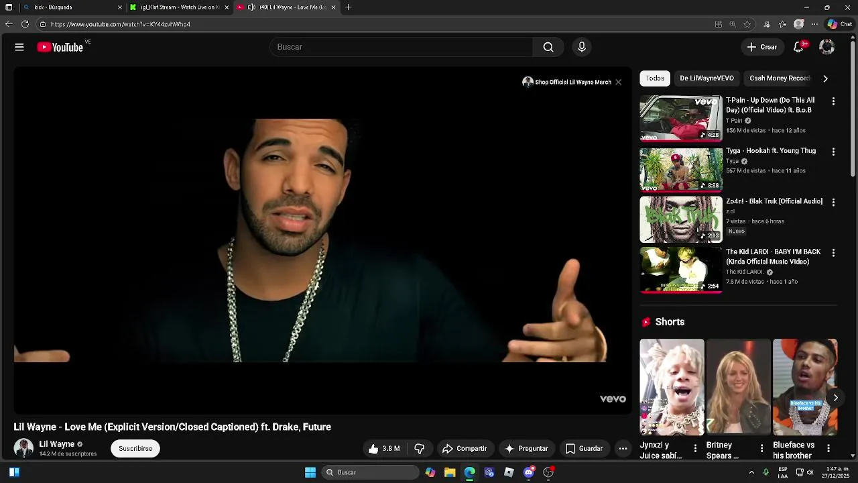Go to YouTube home via logo
Viewport: 858px width, 483px height.
click(x=60, y=47)
